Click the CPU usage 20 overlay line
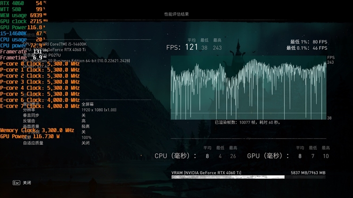Image resolution: width=353 pixels, height=198 pixels. 23,40
